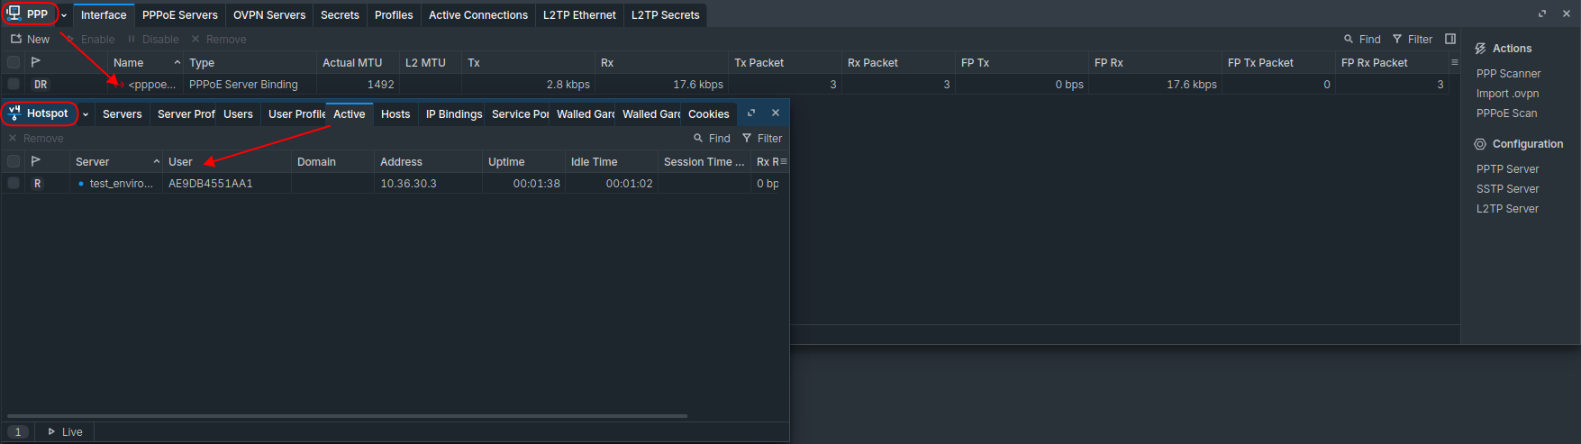Click New to add a PPP interface
This screenshot has height=444, width=1581.
[x=30, y=39]
